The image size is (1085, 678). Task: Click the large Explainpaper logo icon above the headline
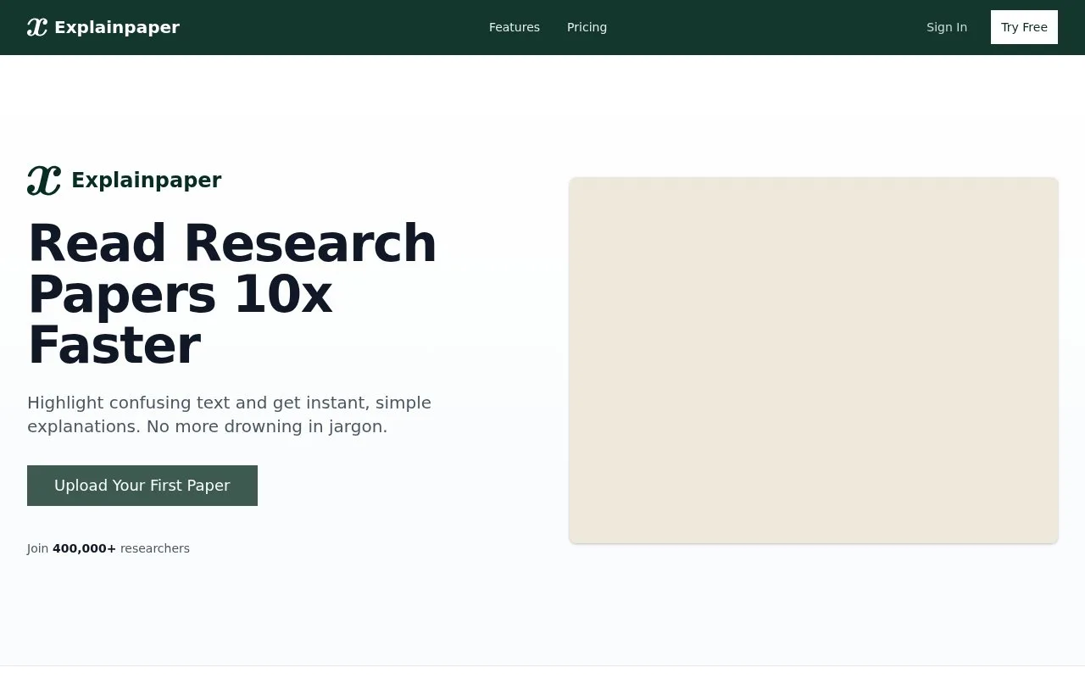coord(44,180)
